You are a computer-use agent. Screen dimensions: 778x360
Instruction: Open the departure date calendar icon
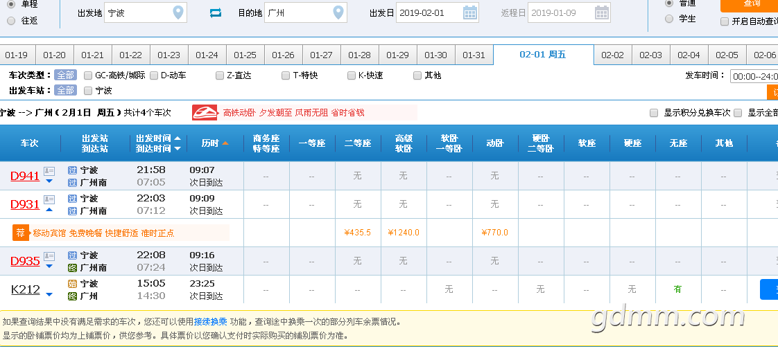coord(469,12)
